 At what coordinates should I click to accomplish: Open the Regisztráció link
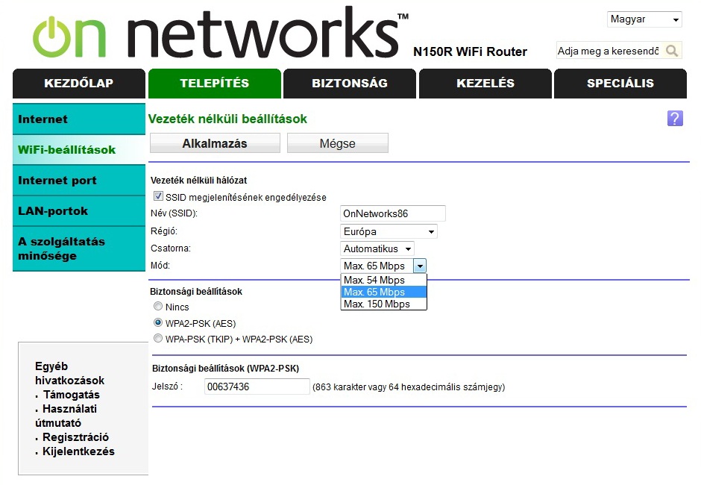[x=75, y=437]
